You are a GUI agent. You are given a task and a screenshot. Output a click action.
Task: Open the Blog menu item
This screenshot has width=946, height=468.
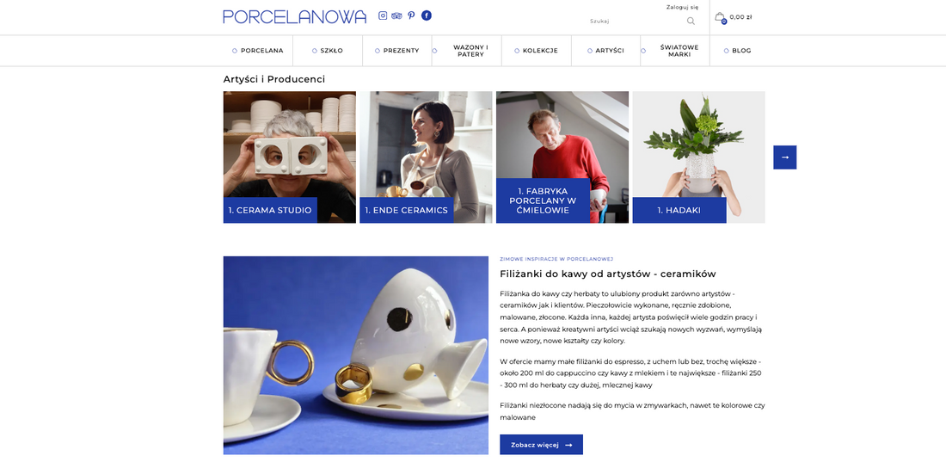737,51
